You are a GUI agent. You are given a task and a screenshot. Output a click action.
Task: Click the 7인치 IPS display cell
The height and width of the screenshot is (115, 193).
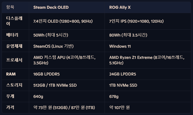click(x=136, y=21)
